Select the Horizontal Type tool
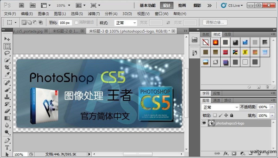 [7, 148]
